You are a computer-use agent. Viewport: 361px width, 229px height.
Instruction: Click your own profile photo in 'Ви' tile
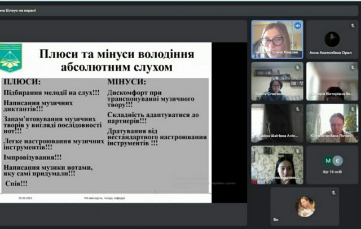[305, 206]
